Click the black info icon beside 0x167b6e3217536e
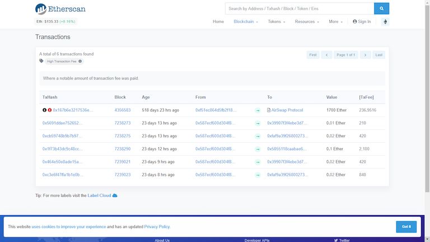The width and height of the screenshot is (430, 242). 44,110
